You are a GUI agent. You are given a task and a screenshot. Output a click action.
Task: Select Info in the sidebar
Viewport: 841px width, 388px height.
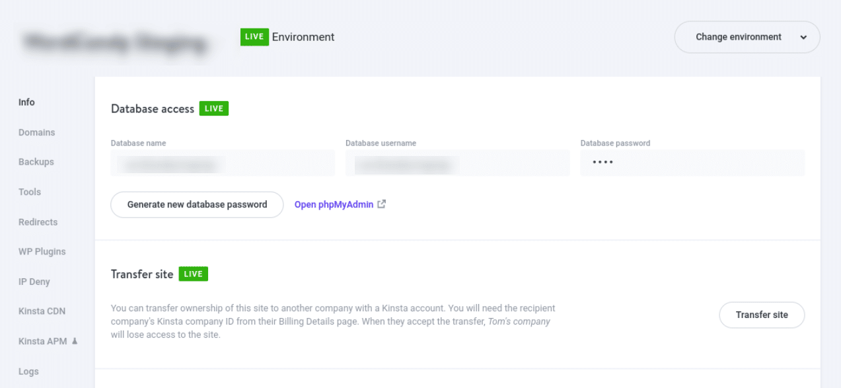26,102
